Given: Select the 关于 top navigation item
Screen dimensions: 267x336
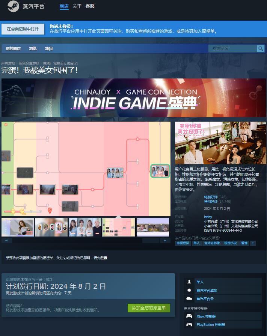Looking at the screenshot, I should [x=77, y=6].
